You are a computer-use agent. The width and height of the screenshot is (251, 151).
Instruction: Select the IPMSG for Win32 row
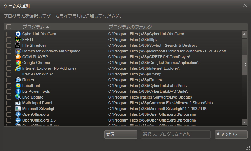pos(123,74)
